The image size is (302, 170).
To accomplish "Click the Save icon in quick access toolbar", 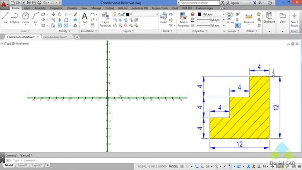I will [x=29, y=3].
